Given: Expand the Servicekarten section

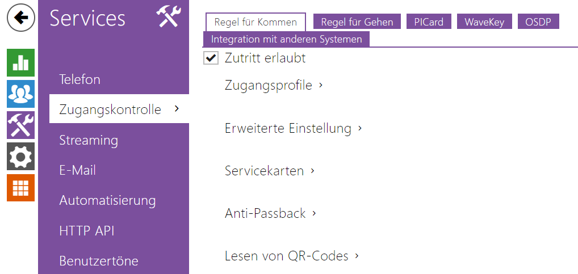Looking at the screenshot, I should [x=270, y=171].
